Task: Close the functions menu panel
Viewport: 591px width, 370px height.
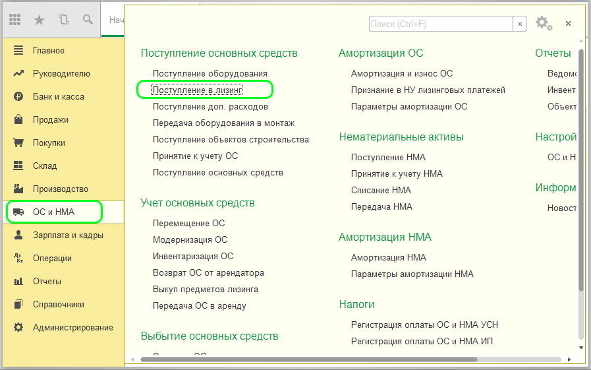Action: pyautogui.click(x=568, y=23)
